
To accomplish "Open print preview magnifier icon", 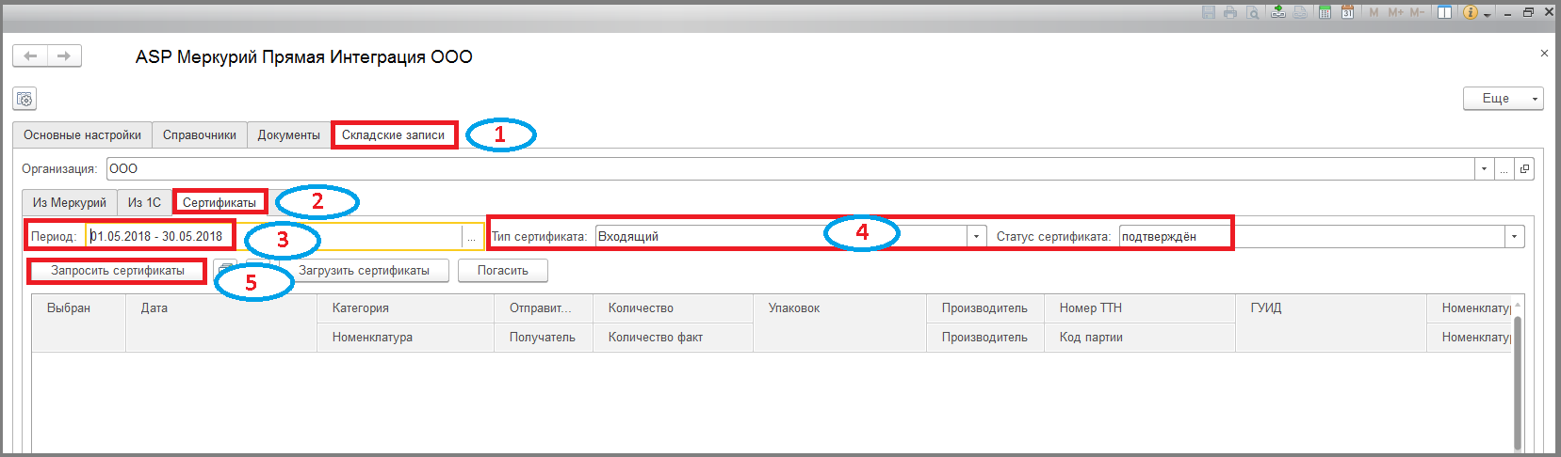I will pos(1253,12).
